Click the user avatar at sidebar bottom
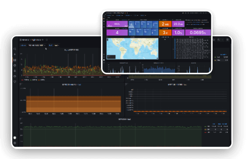 (x=15, y=138)
